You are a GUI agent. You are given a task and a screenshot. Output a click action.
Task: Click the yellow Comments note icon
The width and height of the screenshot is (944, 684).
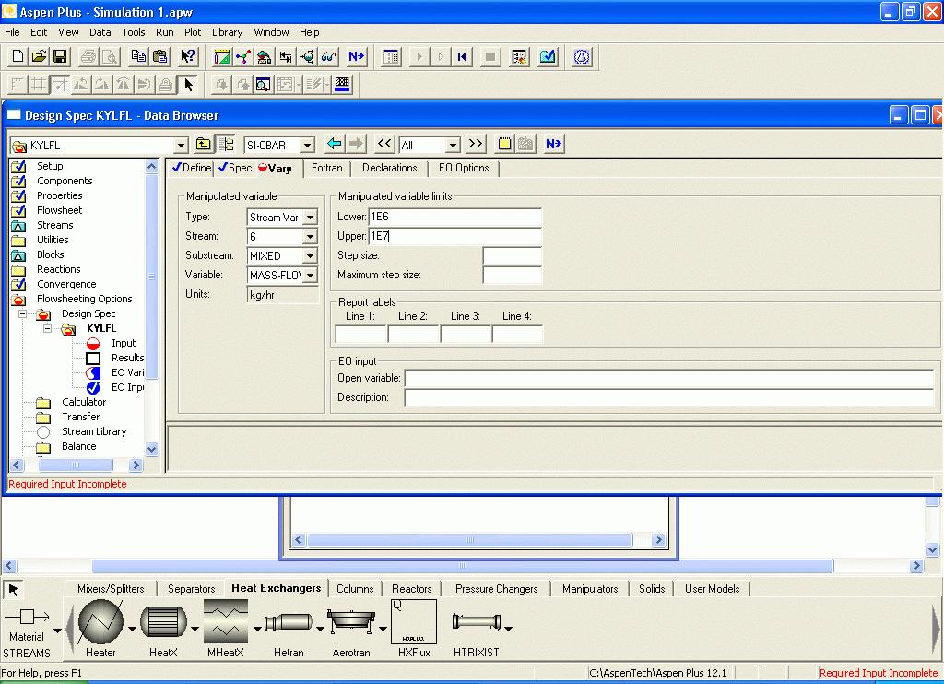[x=504, y=144]
